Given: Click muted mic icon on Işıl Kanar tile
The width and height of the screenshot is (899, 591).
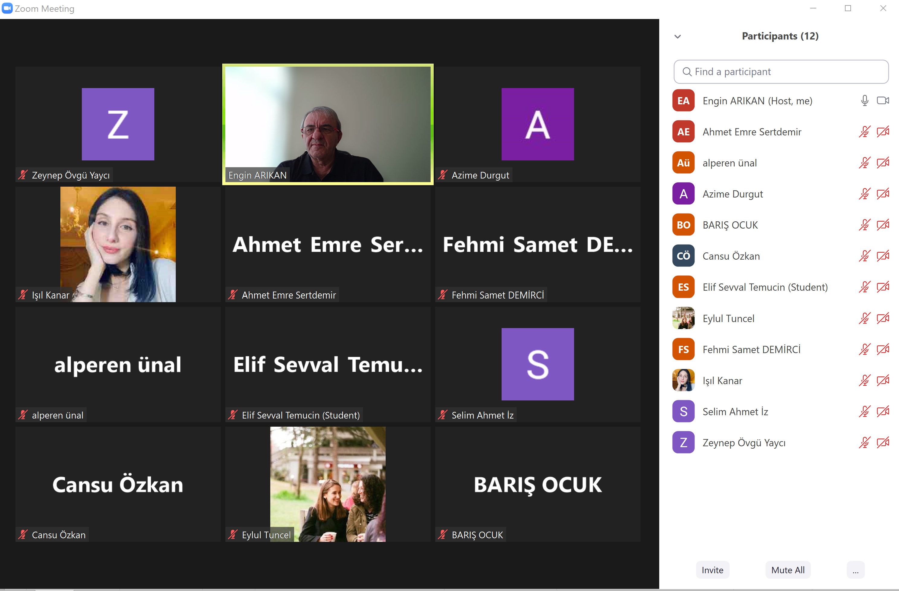Looking at the screenshot, I should 23,295.
